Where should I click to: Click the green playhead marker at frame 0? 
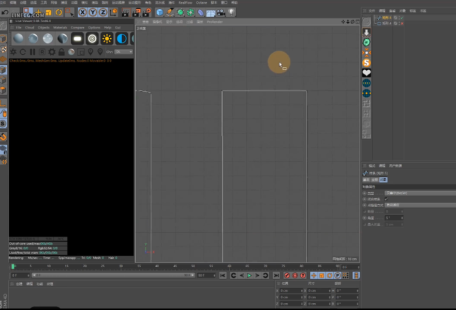coord(13,267)
